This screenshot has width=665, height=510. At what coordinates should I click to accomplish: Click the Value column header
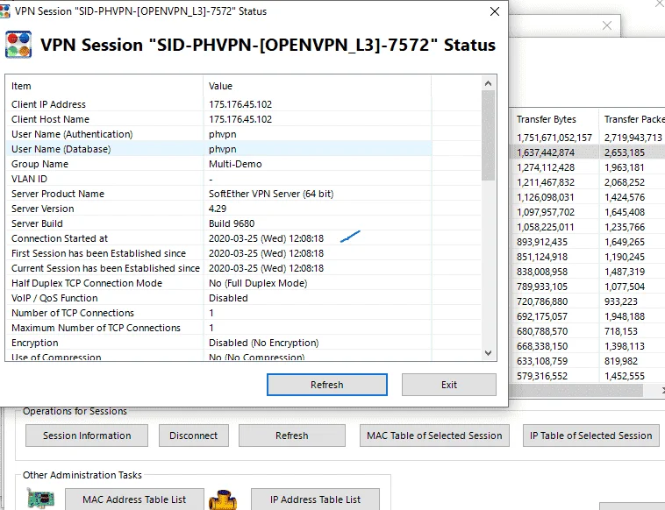coord(318,86)
